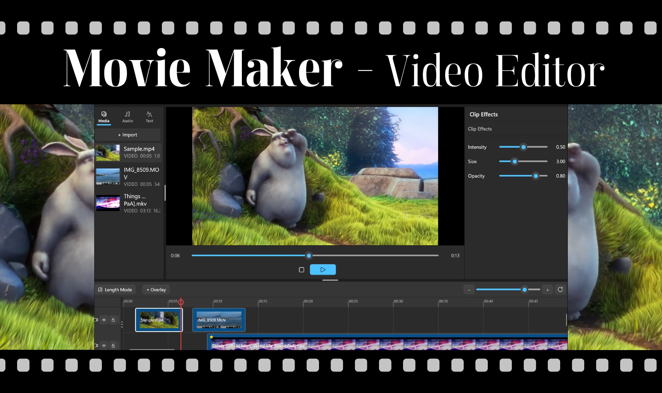The height and width of the screenshot is (393, 662).
Task: Click the timeline reset refresh icon
Action: pyautogui.click(x=561, y=290)
